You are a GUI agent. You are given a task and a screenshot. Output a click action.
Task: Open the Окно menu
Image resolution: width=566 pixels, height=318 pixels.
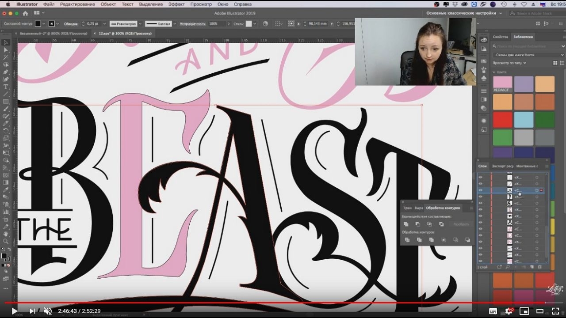pos(223,4)
